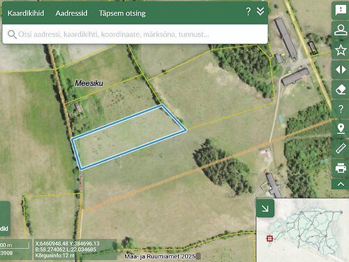Click the Meesiku map label
The image size is (349, 262).
[x=89, y=83]
